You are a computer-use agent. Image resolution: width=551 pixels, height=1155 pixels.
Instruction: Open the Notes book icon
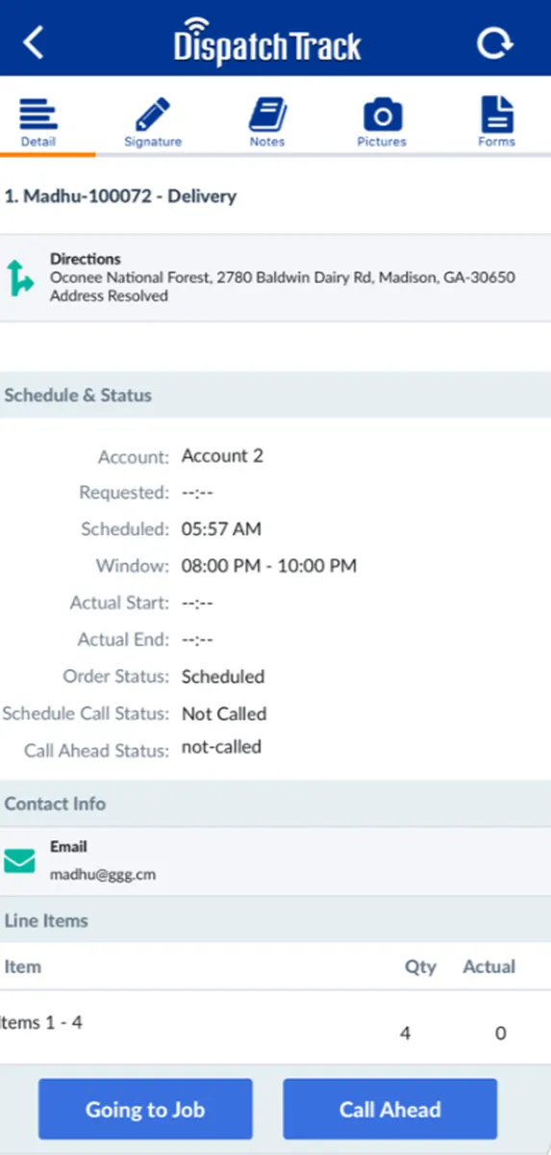click(x=267, y=115)
